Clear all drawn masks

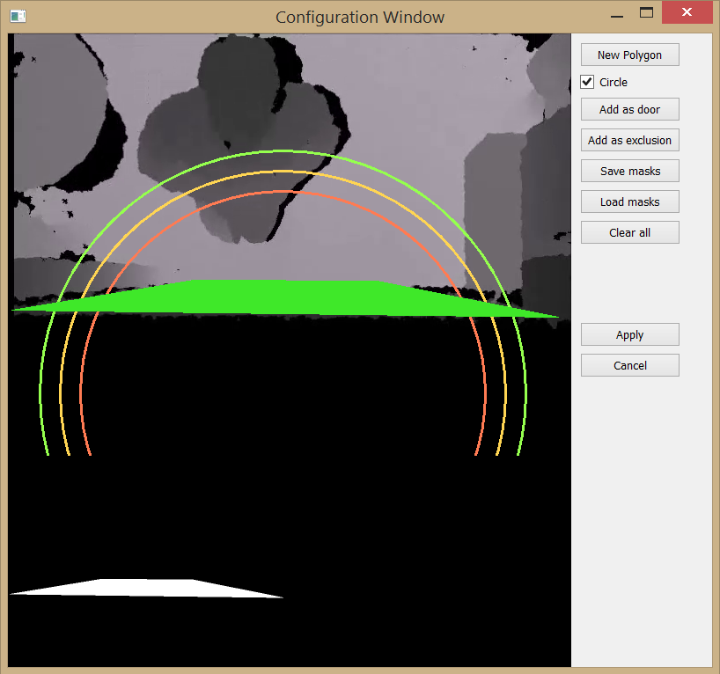pyautogui.click(x=629, y=232)
